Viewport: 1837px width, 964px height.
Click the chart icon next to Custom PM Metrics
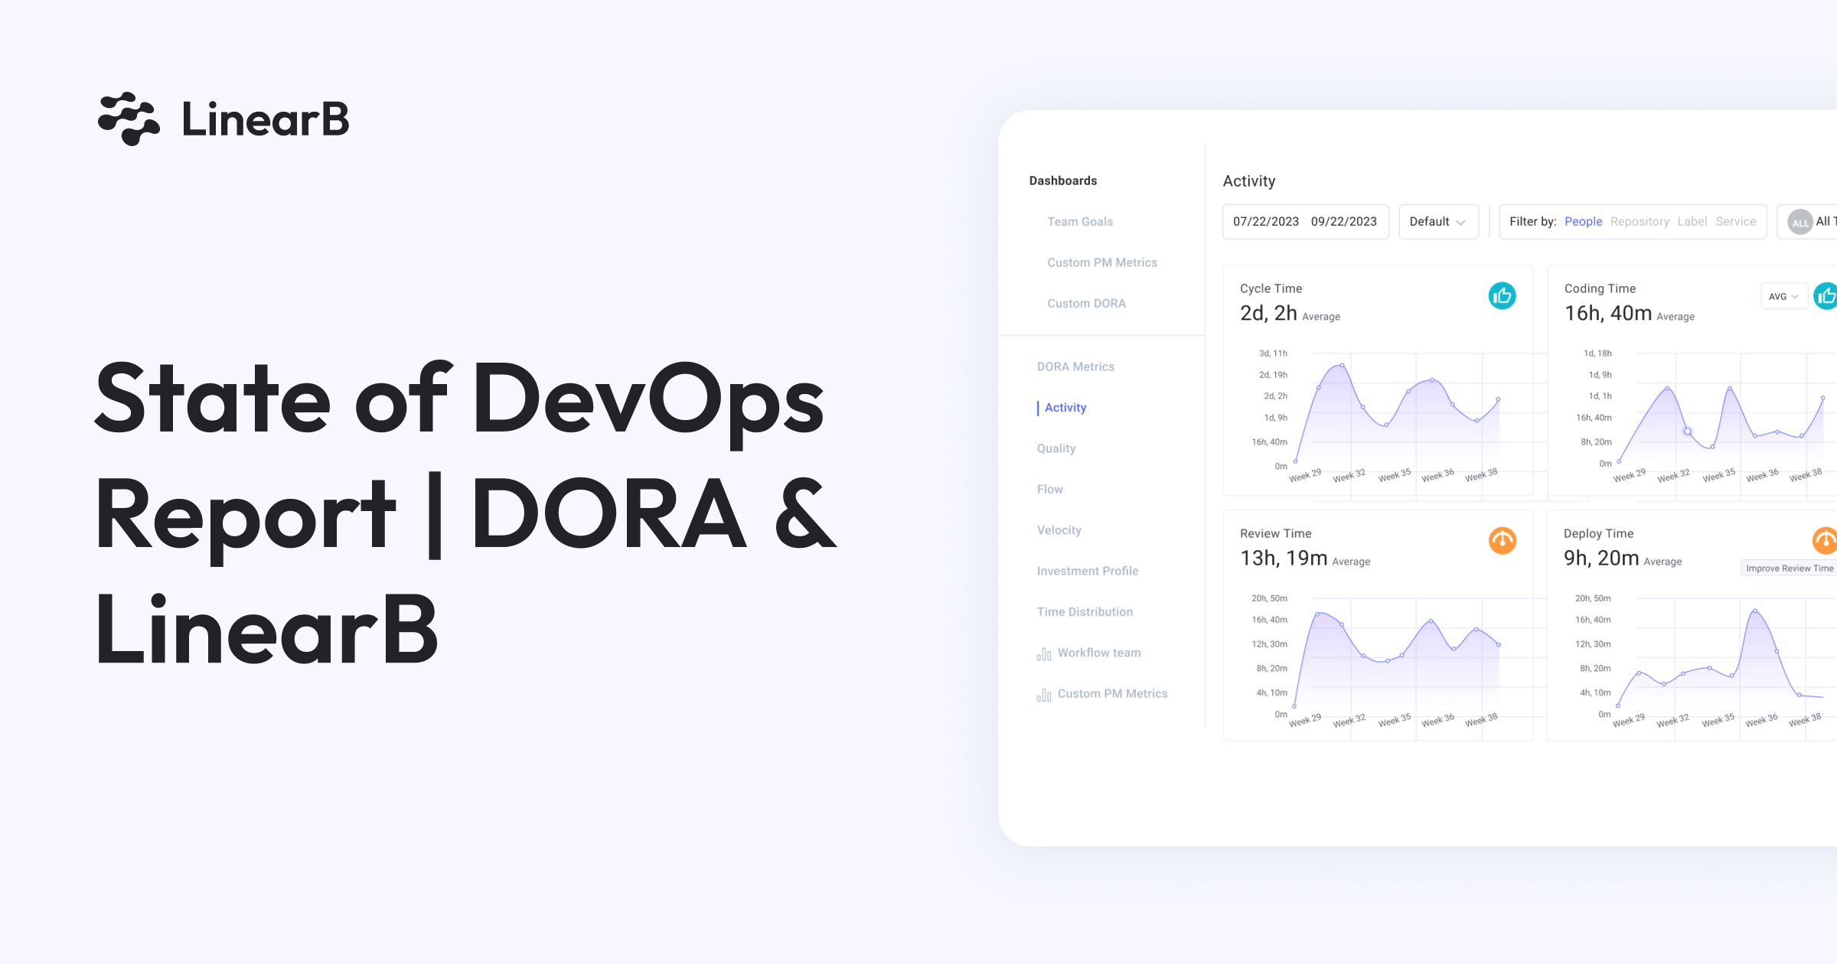1045,693
